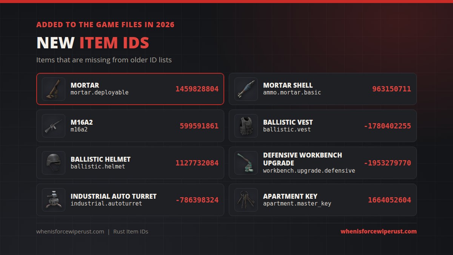Select the Industrial Auto Turret ID -786398324

tap(197, 200)
